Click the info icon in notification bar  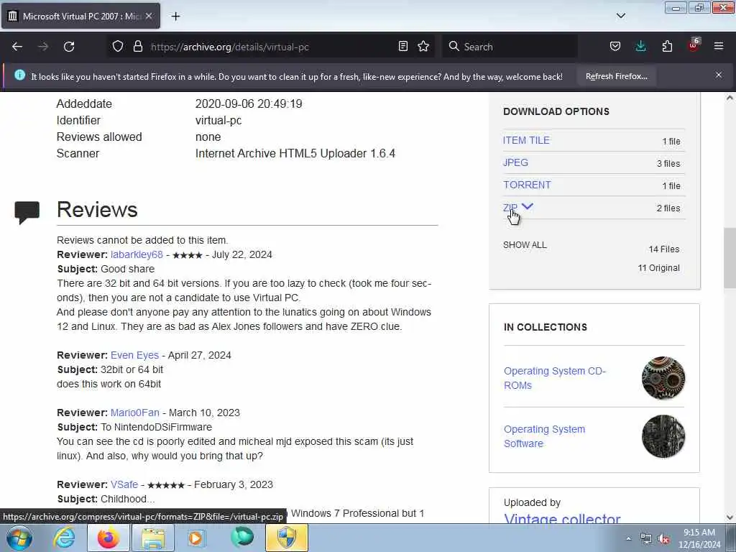[19, 75]
